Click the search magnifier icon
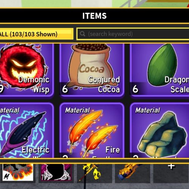The height and width of the screenshot is (189, 189). 82,34
